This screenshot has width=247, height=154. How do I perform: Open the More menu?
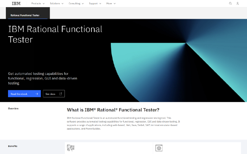point(111,3)
